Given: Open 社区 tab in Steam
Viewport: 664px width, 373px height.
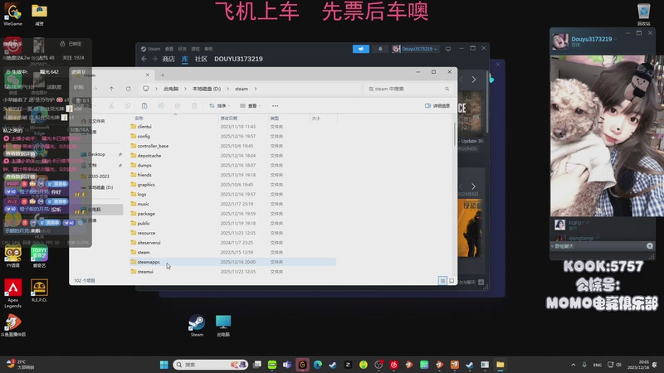Looking at the screenshot, I should 201,59.
